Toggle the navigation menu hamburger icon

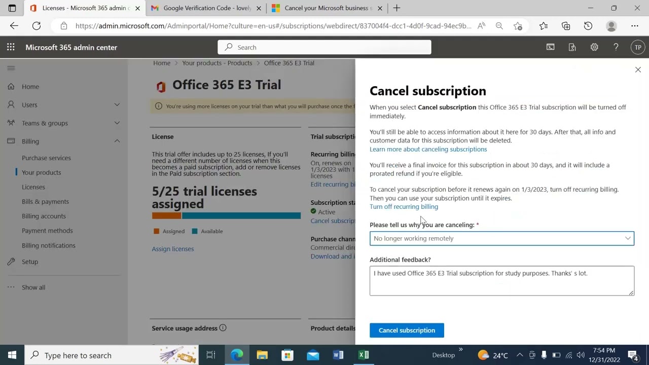pos(11,68)
